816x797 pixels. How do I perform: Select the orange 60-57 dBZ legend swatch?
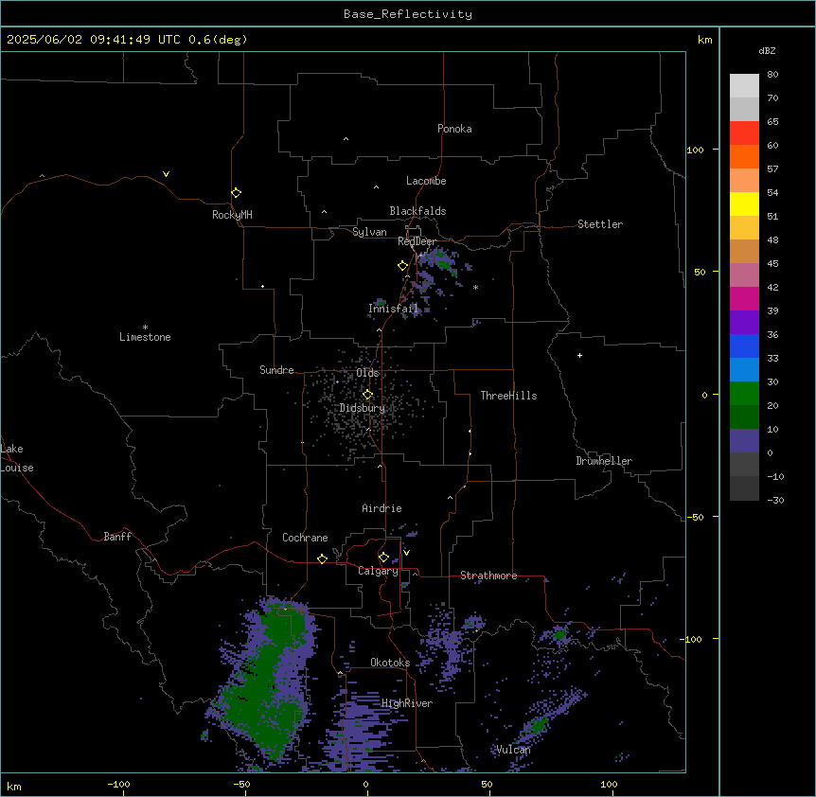click(744, 157)
